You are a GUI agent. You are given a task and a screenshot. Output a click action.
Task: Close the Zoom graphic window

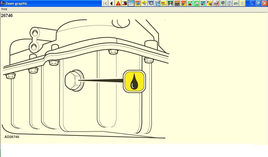point(265,3)
